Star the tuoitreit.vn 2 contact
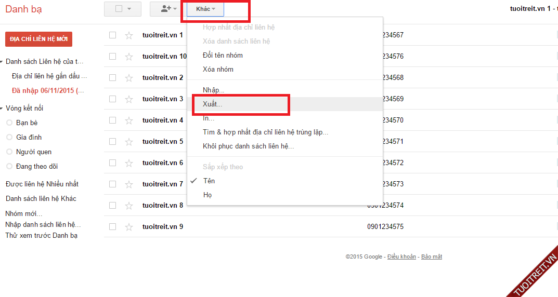The width and height of the screenshot is (558, 297). (x=129, y=78)
